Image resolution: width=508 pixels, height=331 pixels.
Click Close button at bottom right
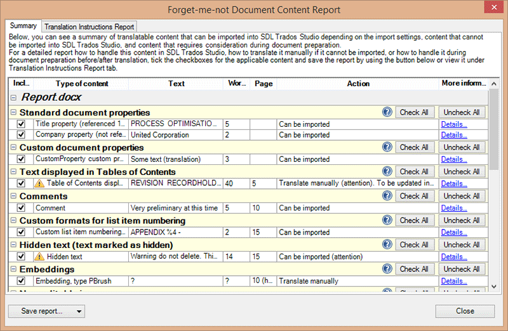(465, 311)
